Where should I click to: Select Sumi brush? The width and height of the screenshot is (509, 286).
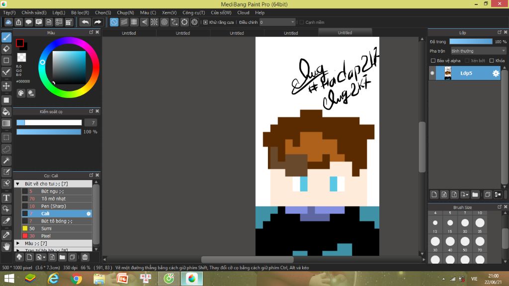point(57,228)
